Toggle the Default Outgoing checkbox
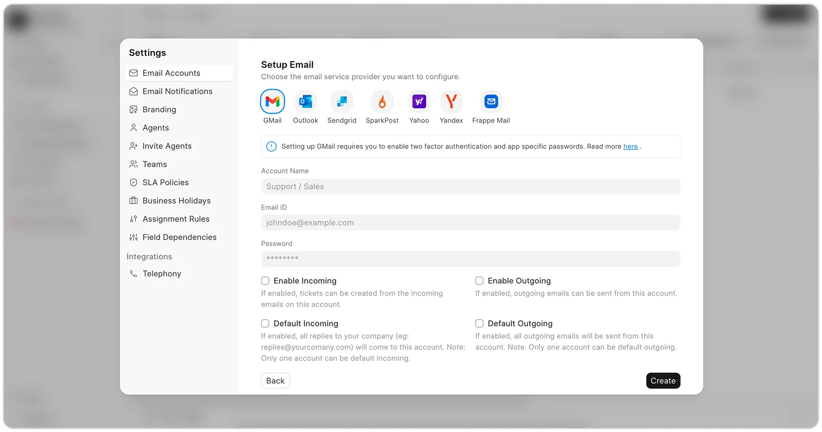This screenshot has width=822, height=432. 479,323
